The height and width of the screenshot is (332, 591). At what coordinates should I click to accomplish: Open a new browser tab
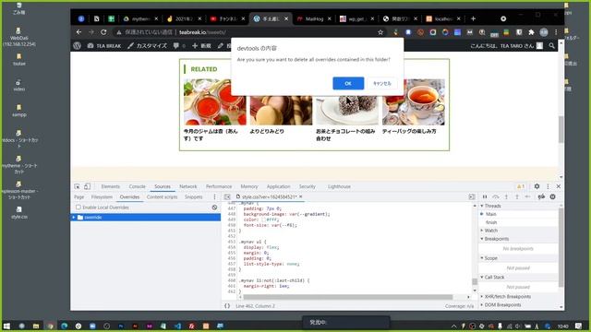tap(473, 18)
